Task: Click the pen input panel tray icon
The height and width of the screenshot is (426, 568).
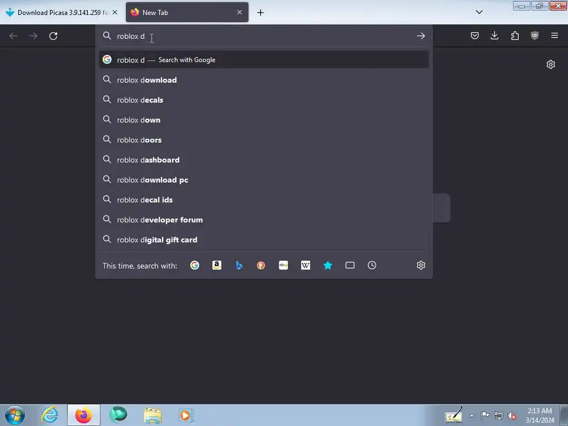Action: (454, 415)
